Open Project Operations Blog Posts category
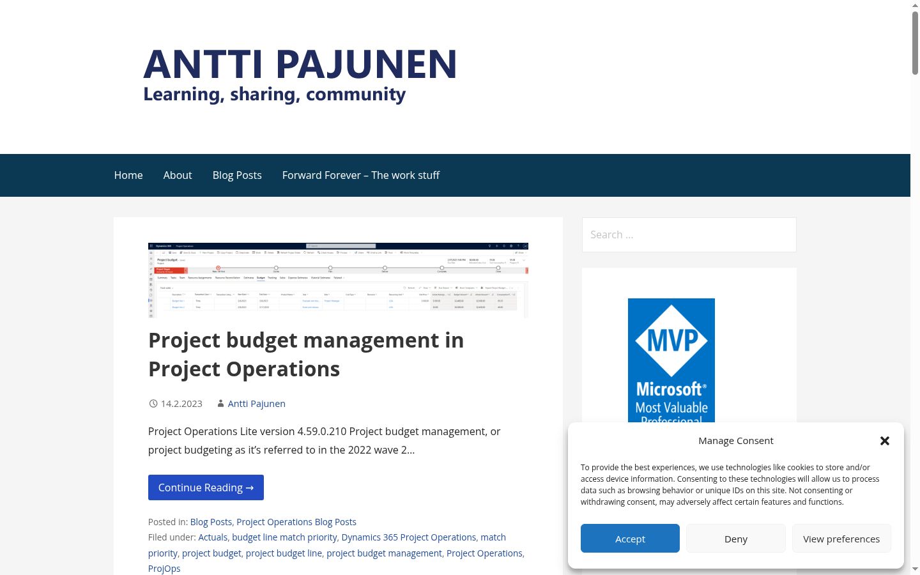Viewport: 920px width, 575px height. (296, 522)
